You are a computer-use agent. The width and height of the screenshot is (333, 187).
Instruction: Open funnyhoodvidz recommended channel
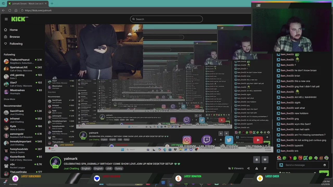(23, 151)
